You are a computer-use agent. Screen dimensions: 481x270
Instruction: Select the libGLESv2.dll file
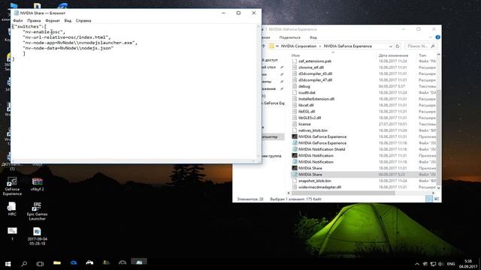pyautogui.click(x=310, y=118)
